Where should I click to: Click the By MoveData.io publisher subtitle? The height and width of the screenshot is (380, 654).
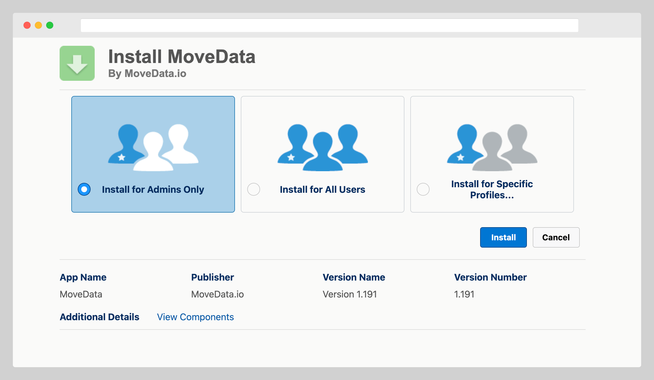[x=147, y=73]
